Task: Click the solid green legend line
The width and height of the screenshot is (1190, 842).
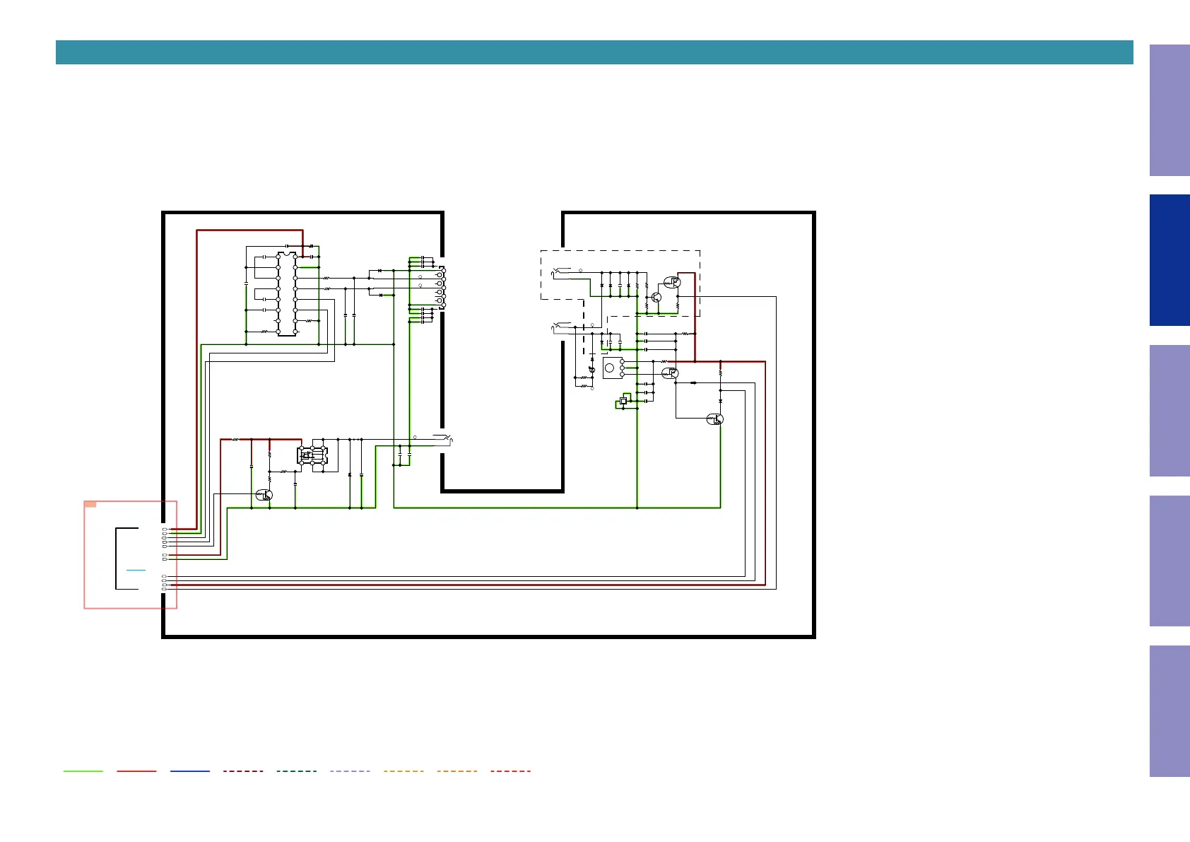Action: 83,771
